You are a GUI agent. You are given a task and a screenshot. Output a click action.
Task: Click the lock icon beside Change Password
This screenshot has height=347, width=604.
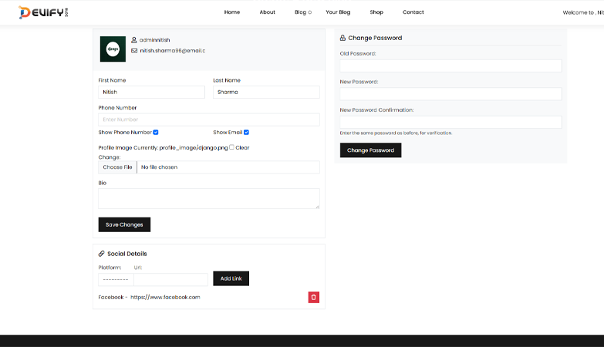point(342,38)
